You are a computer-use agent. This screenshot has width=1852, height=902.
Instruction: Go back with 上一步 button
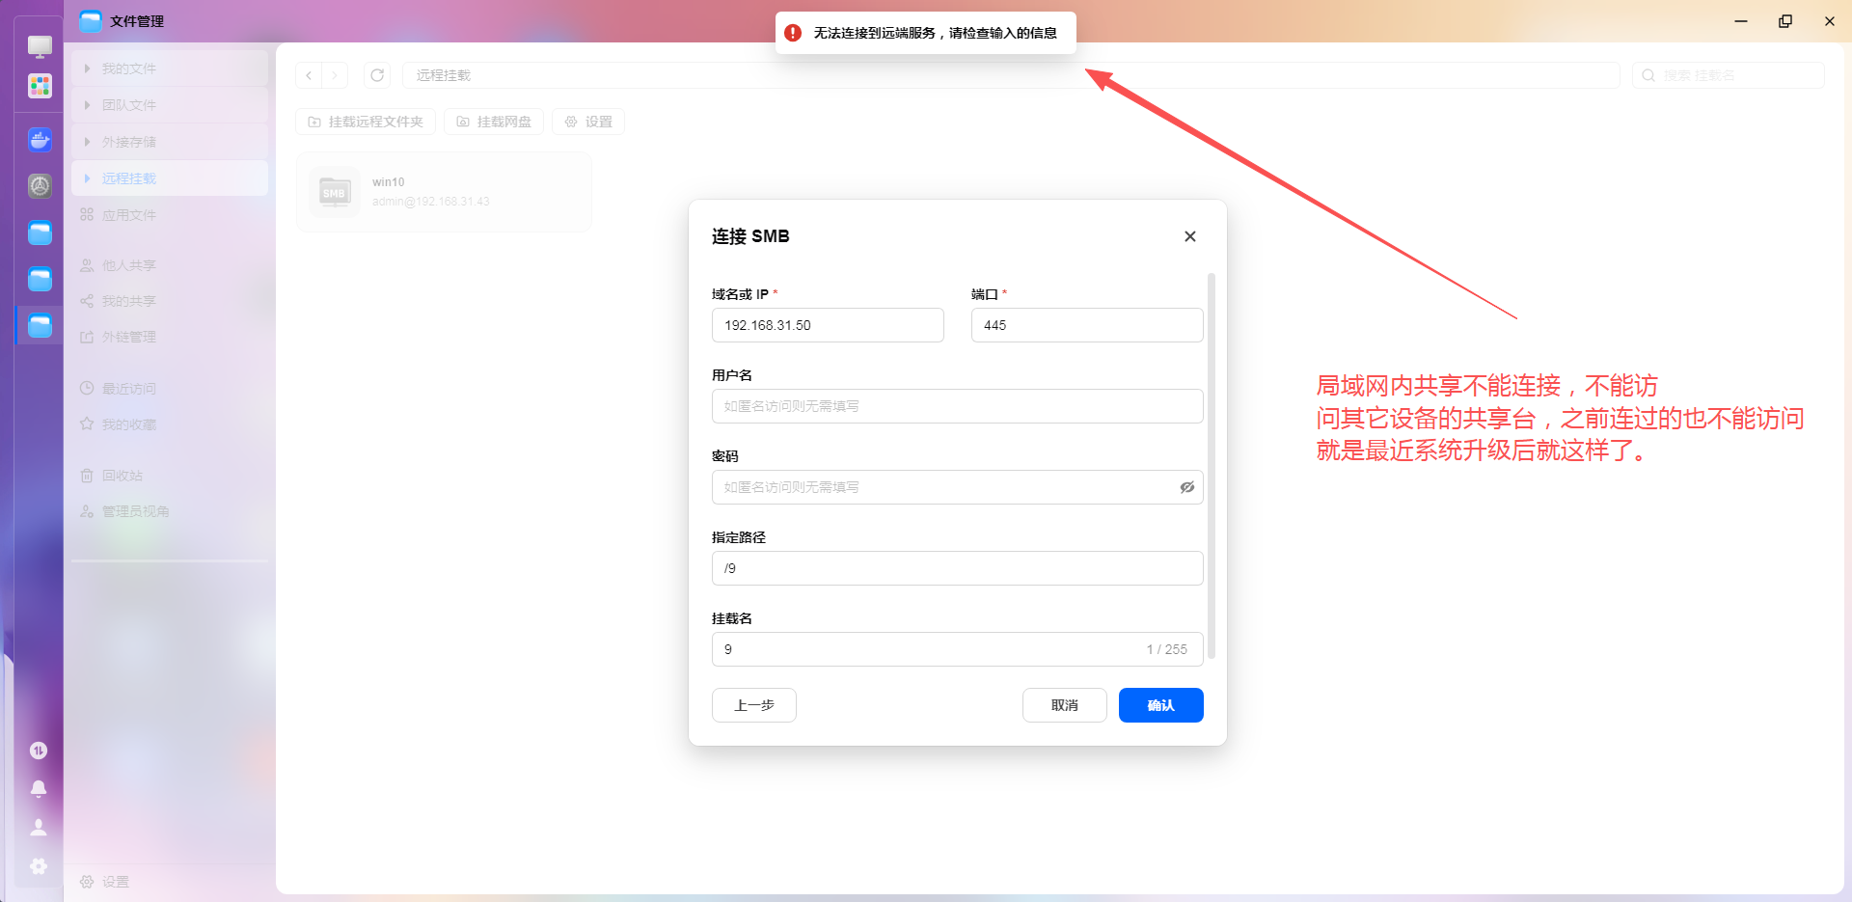point(754,705)
